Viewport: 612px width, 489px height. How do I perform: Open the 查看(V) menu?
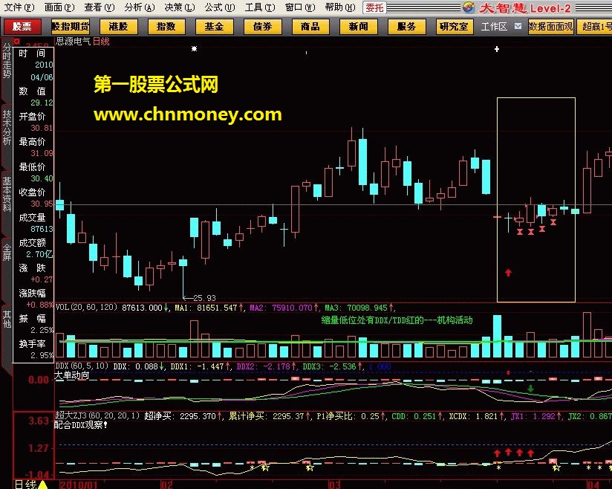coord(100,7)
